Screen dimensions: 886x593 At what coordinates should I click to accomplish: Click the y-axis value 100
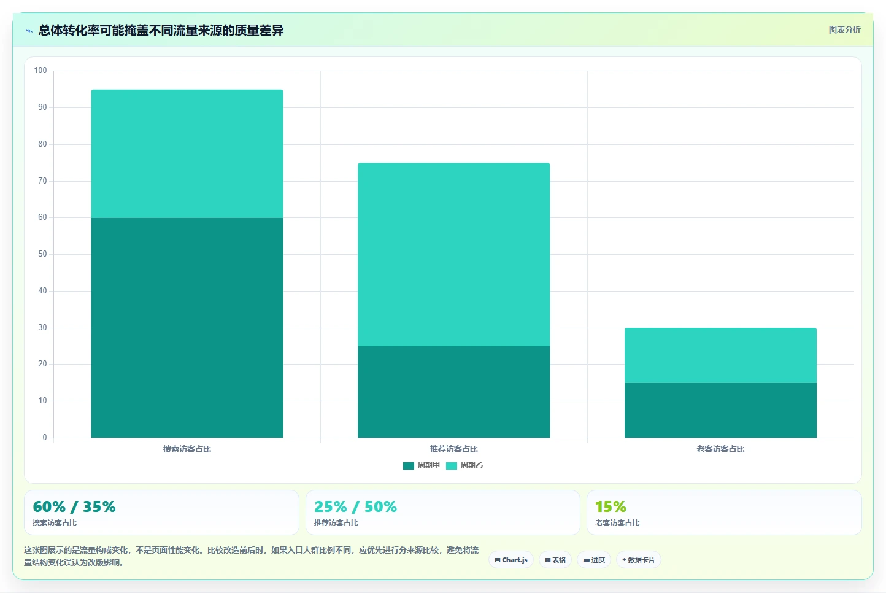coord(40,71)
